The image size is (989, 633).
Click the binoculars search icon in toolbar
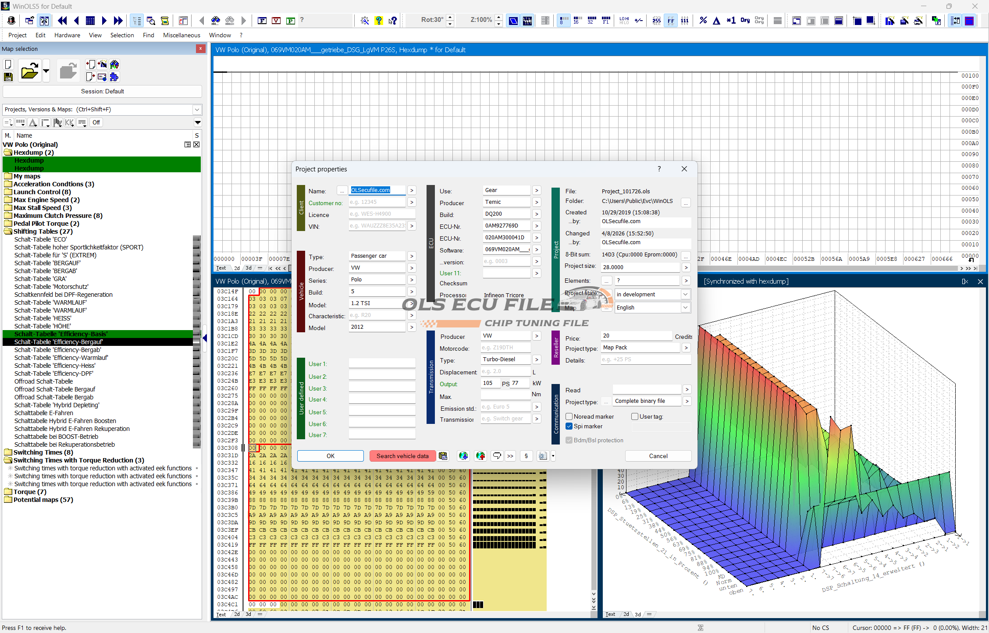point(215,20)
